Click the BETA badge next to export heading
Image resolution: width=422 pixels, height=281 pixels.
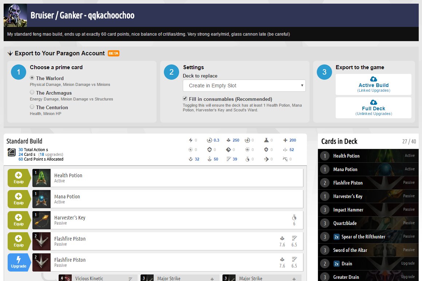coord(114,53)
